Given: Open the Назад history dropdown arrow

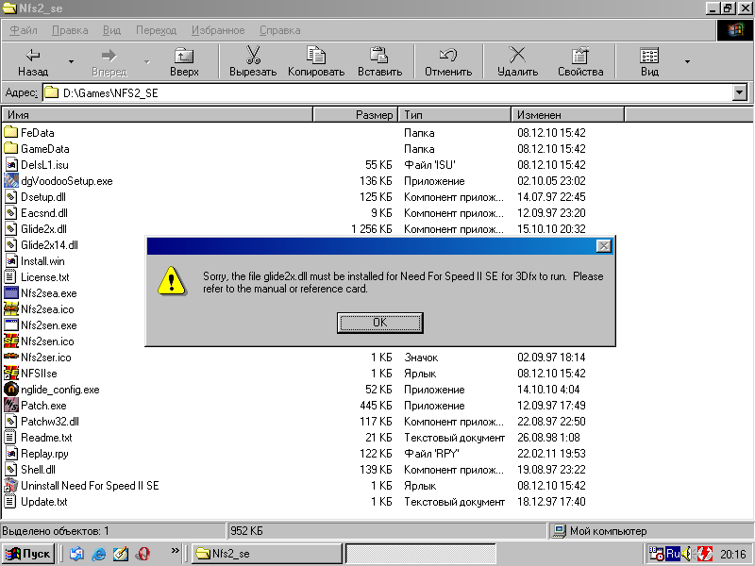Looking at the screenshot, I should tap(72, 61).
